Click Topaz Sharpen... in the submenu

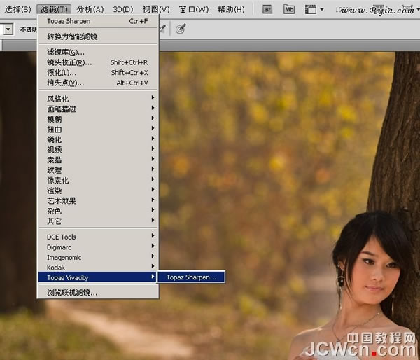tap(191, 277)
